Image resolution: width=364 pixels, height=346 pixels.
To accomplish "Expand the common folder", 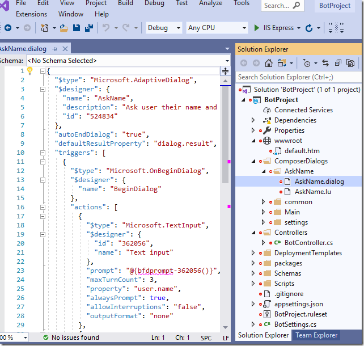I will tap(263, 202).
